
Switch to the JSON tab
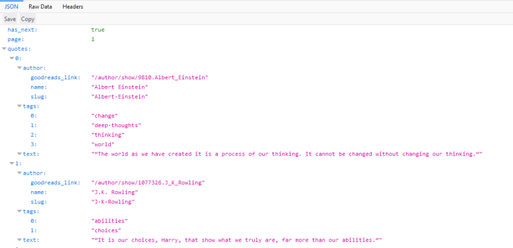11,6
